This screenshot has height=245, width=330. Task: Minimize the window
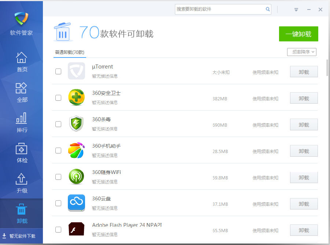(309, 10)
